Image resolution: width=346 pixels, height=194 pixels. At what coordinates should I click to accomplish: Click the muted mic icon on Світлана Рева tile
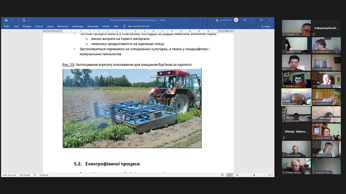(x=284, y=52)
